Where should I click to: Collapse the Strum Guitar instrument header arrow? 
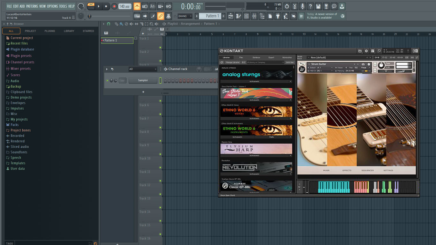coord(309,64)
